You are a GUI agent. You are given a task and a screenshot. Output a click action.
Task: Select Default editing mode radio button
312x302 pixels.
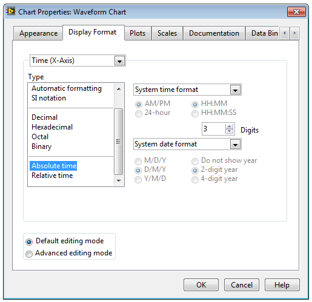point(29,241)
